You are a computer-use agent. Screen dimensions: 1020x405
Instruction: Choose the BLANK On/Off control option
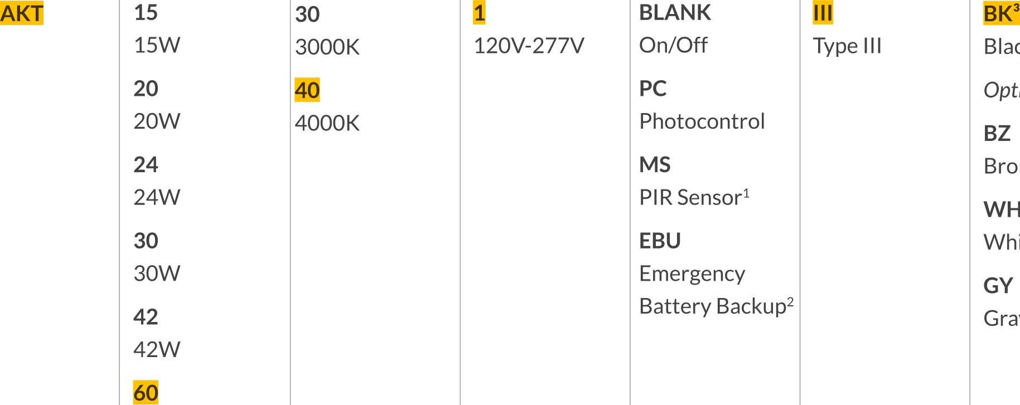click(x=675, y=13)
